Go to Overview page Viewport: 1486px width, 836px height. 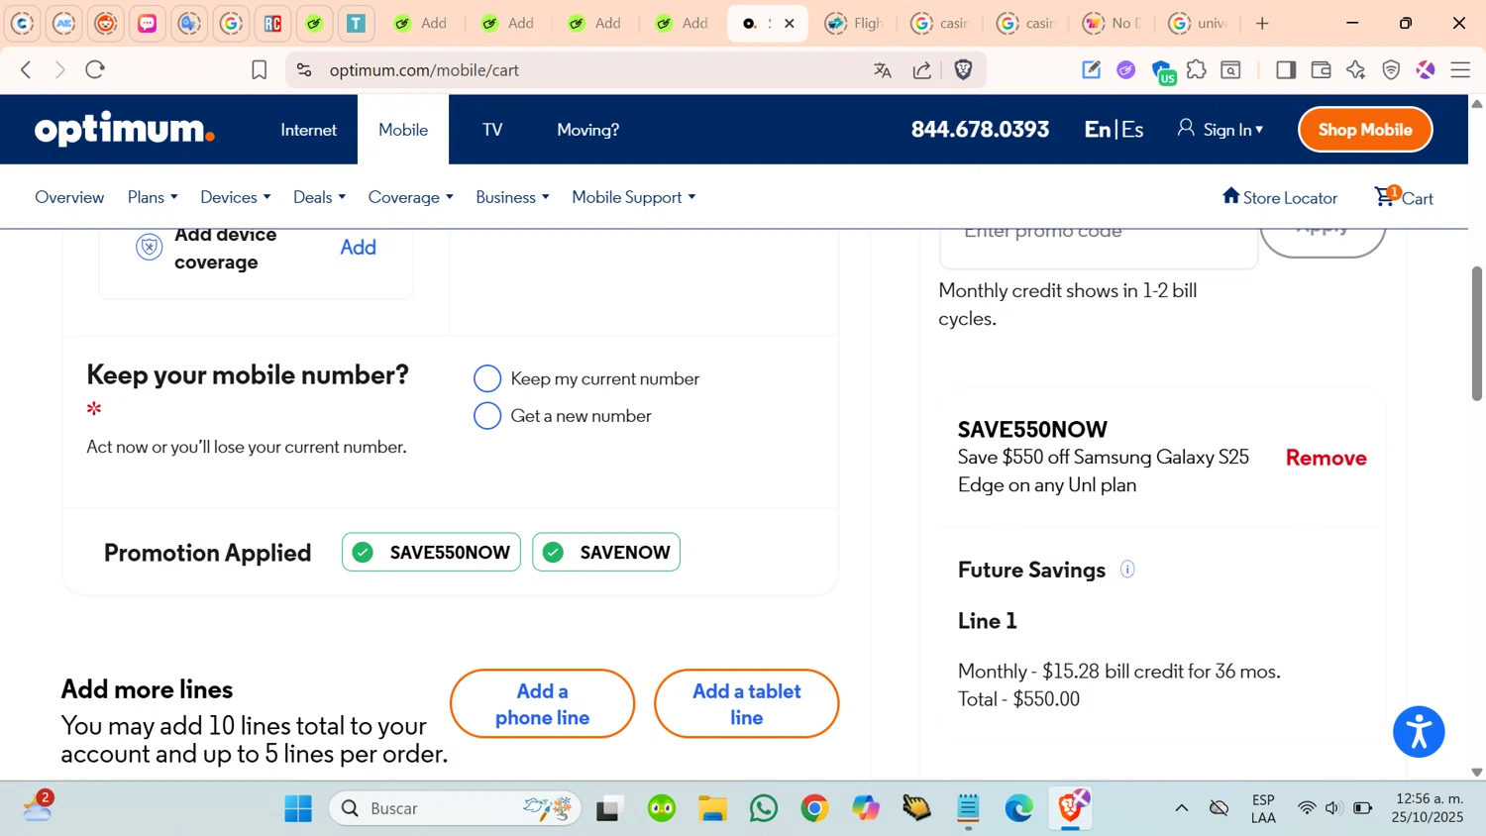tap(69, 197)
